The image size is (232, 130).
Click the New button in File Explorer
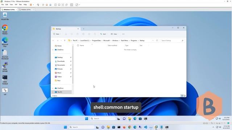[x=57, y=34]
